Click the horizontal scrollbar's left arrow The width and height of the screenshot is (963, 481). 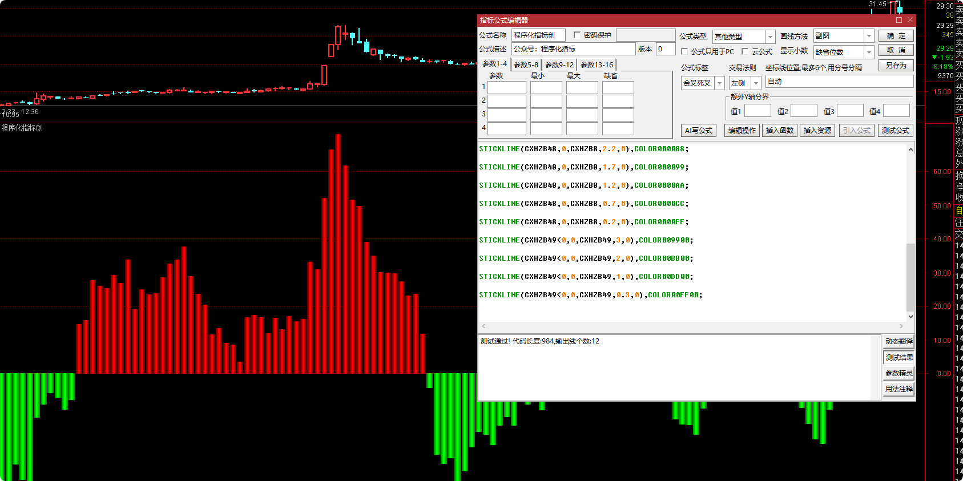tap(483, 326)
